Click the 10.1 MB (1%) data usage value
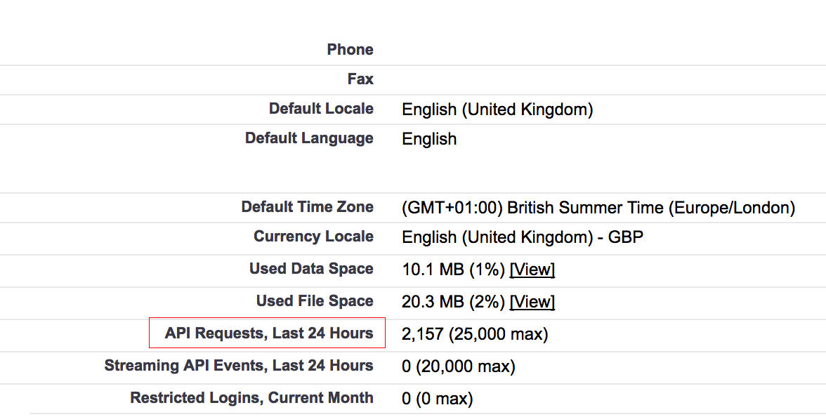 [x=453, y=270]
